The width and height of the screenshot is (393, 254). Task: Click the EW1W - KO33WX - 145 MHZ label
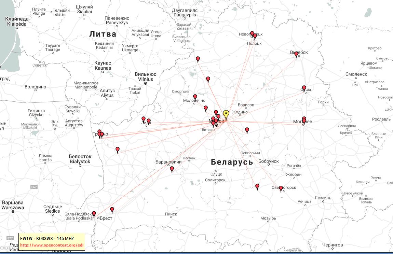point(47,238)
